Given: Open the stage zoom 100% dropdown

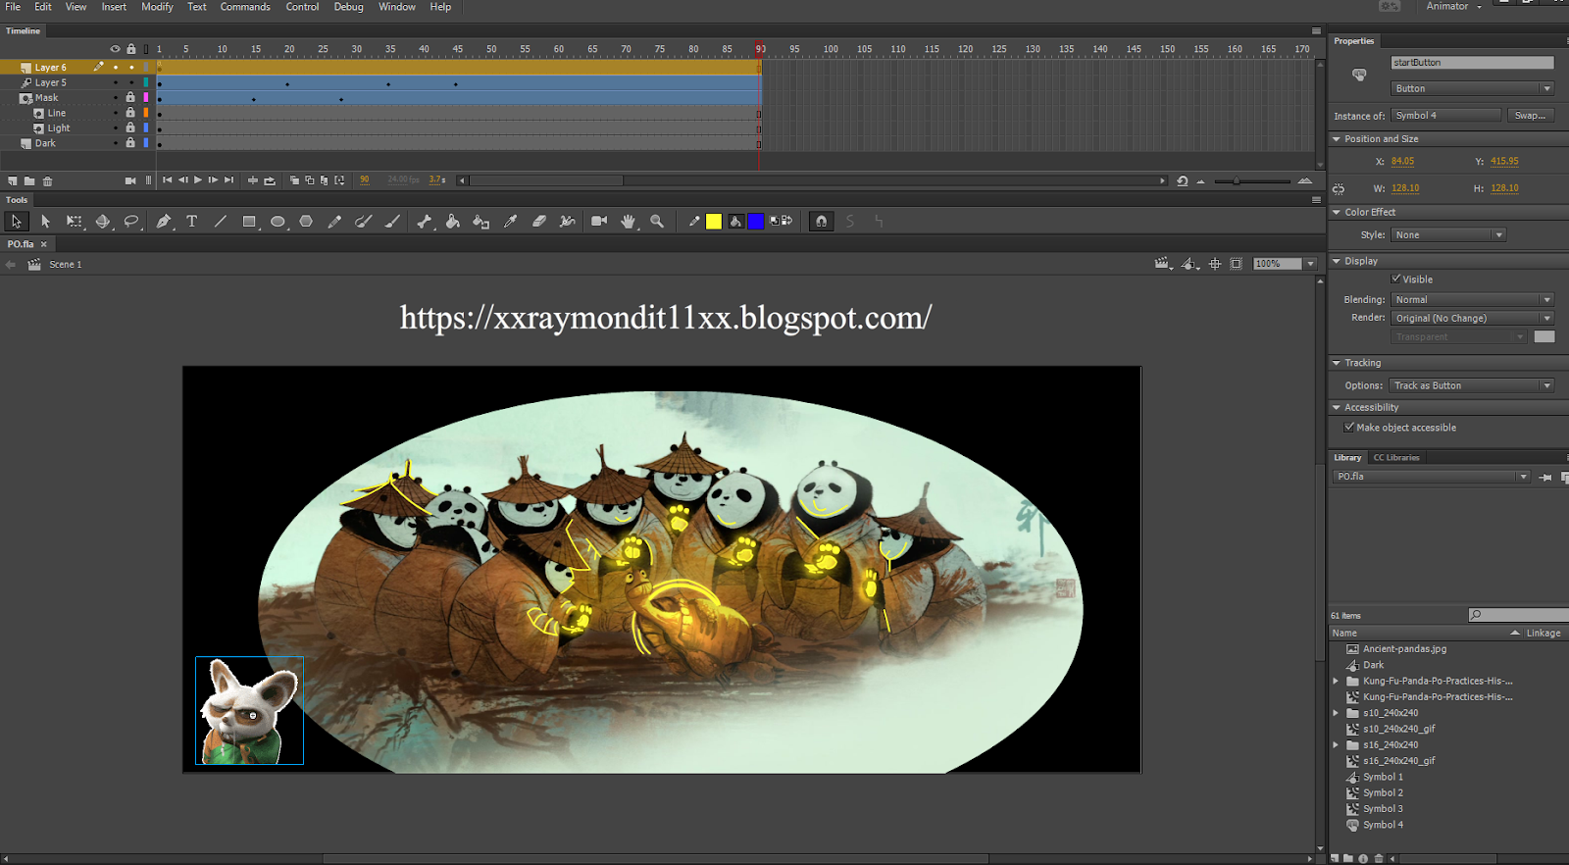Looking at the screenshot, I should tap(1310, 264).
